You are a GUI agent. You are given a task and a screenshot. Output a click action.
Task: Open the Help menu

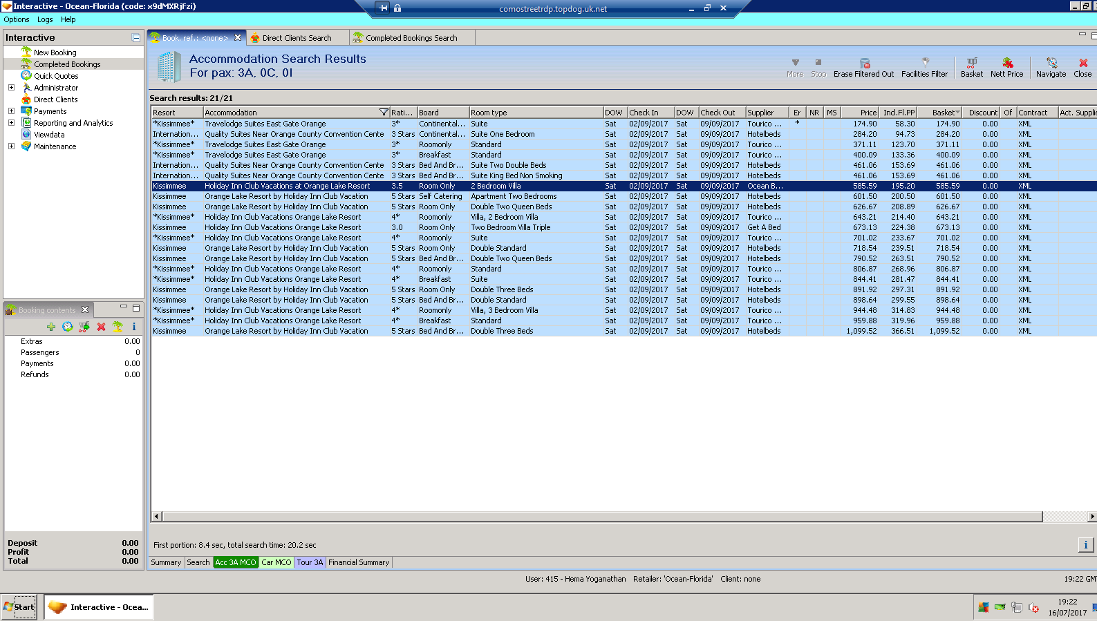68,19
